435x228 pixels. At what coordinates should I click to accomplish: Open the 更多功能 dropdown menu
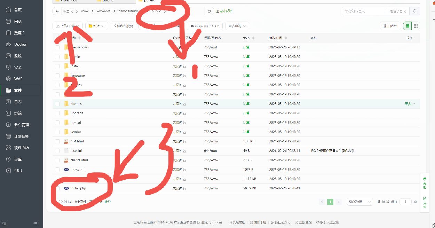(237, 26)
